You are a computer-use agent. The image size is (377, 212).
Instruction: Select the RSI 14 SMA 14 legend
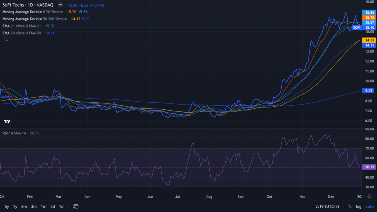pos(14,133)
